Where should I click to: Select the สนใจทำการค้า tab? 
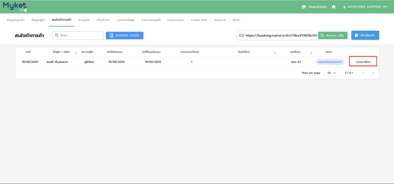62,20
